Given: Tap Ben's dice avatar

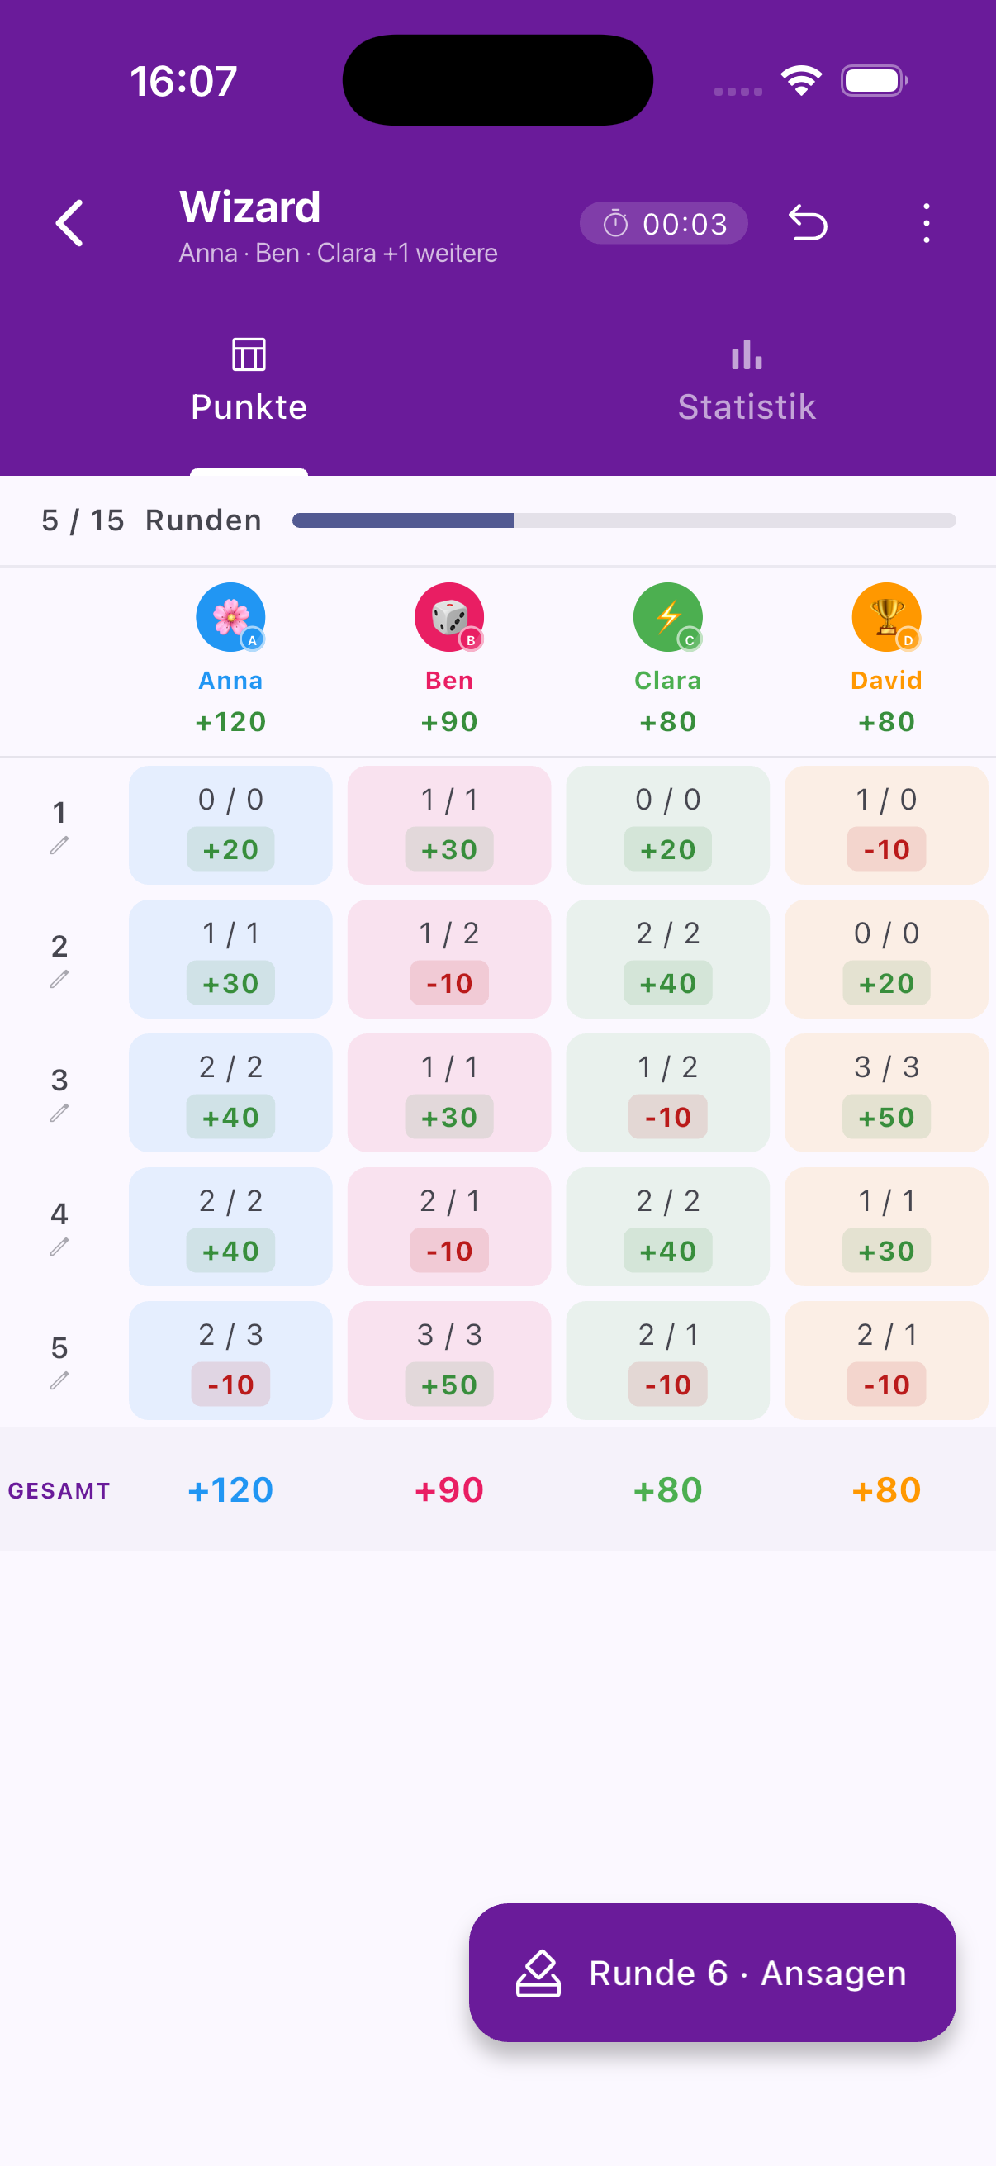Looking at the screenshot, I should point(448,617).
